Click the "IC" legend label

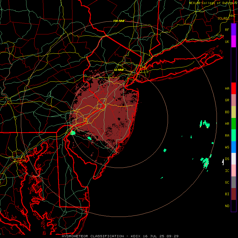[227, 171]
